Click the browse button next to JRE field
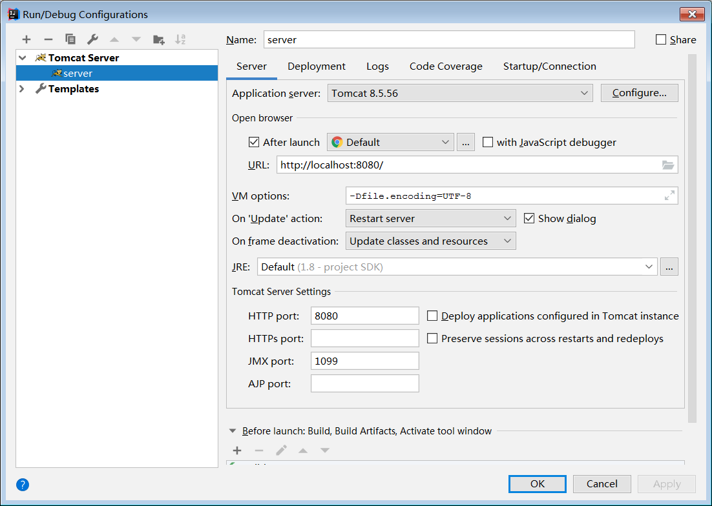The height and width of the screenshot is (506, 712). (669, 267)
